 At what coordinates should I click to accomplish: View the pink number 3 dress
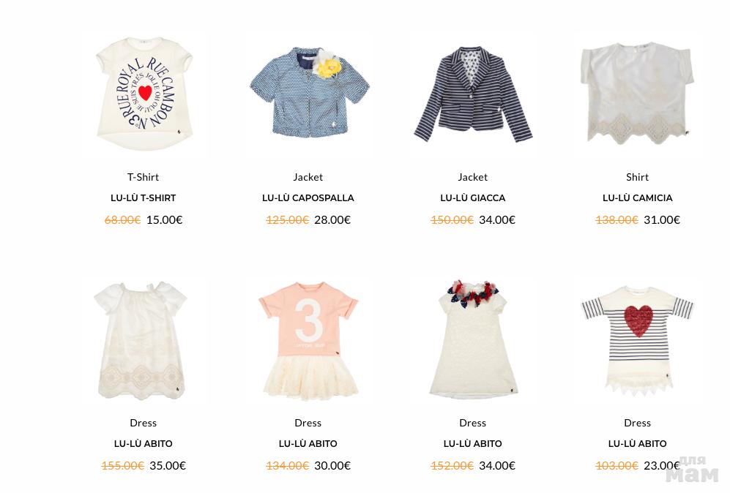point(308,342)
